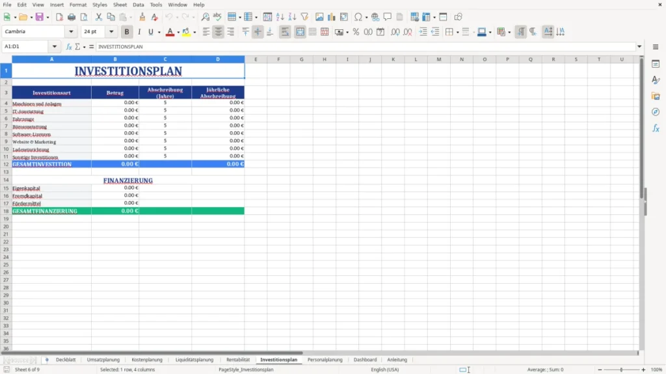Toggle the AutoFilter funnel icon
666x374 pixels.
pos(304,17)
